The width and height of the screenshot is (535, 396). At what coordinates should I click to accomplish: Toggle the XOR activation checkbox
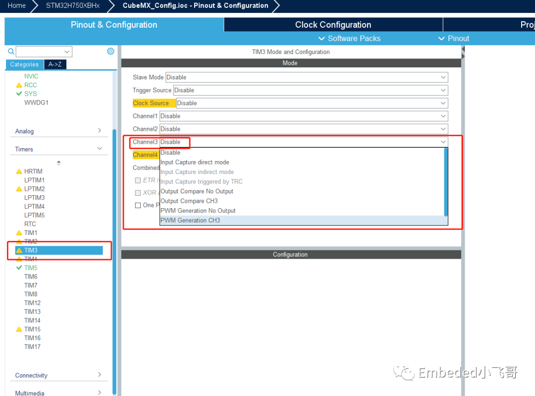point(138,193)
